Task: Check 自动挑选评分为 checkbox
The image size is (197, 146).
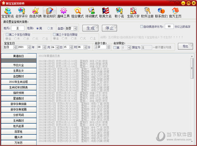Action: click(142, 27)
